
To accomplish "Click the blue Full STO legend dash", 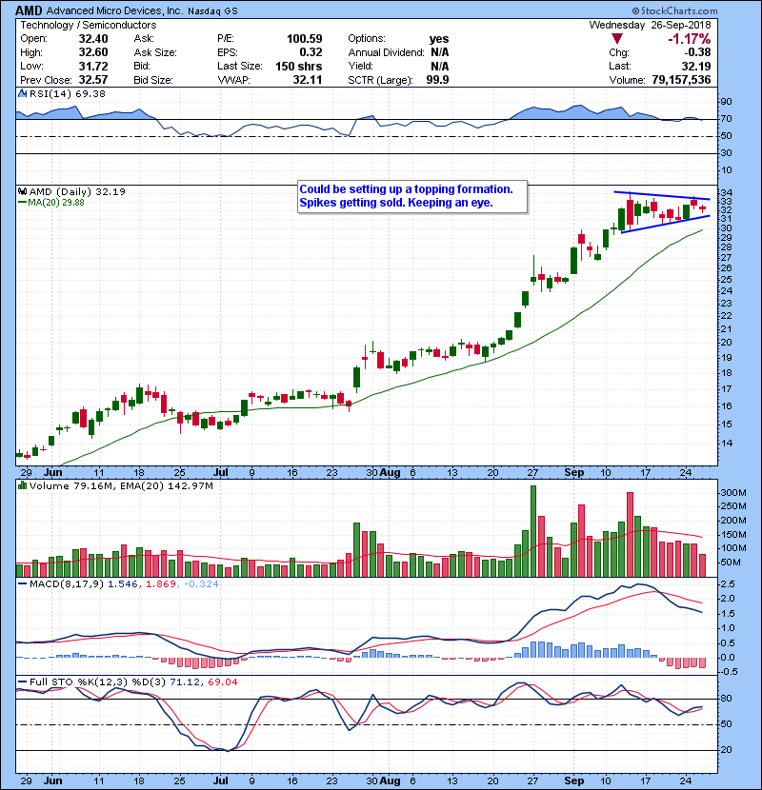I will (x=22, y=682).
